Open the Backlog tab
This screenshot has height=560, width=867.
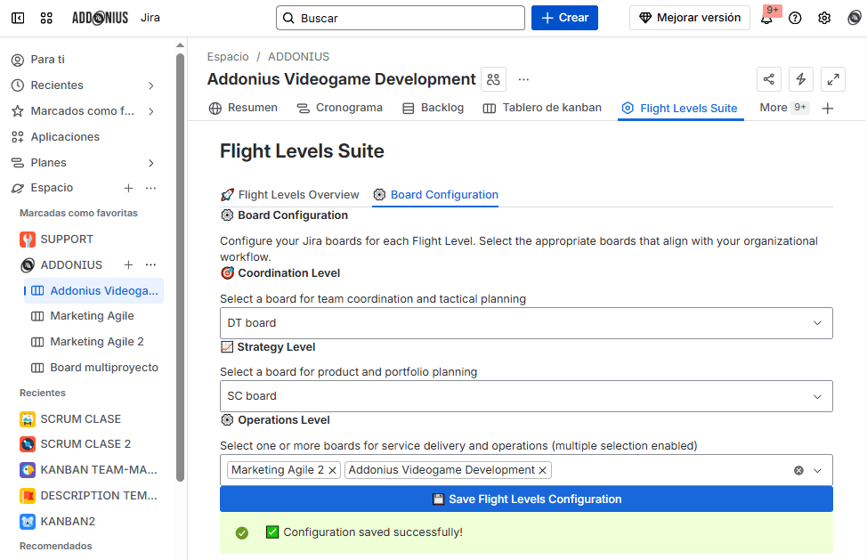(433, 108)
